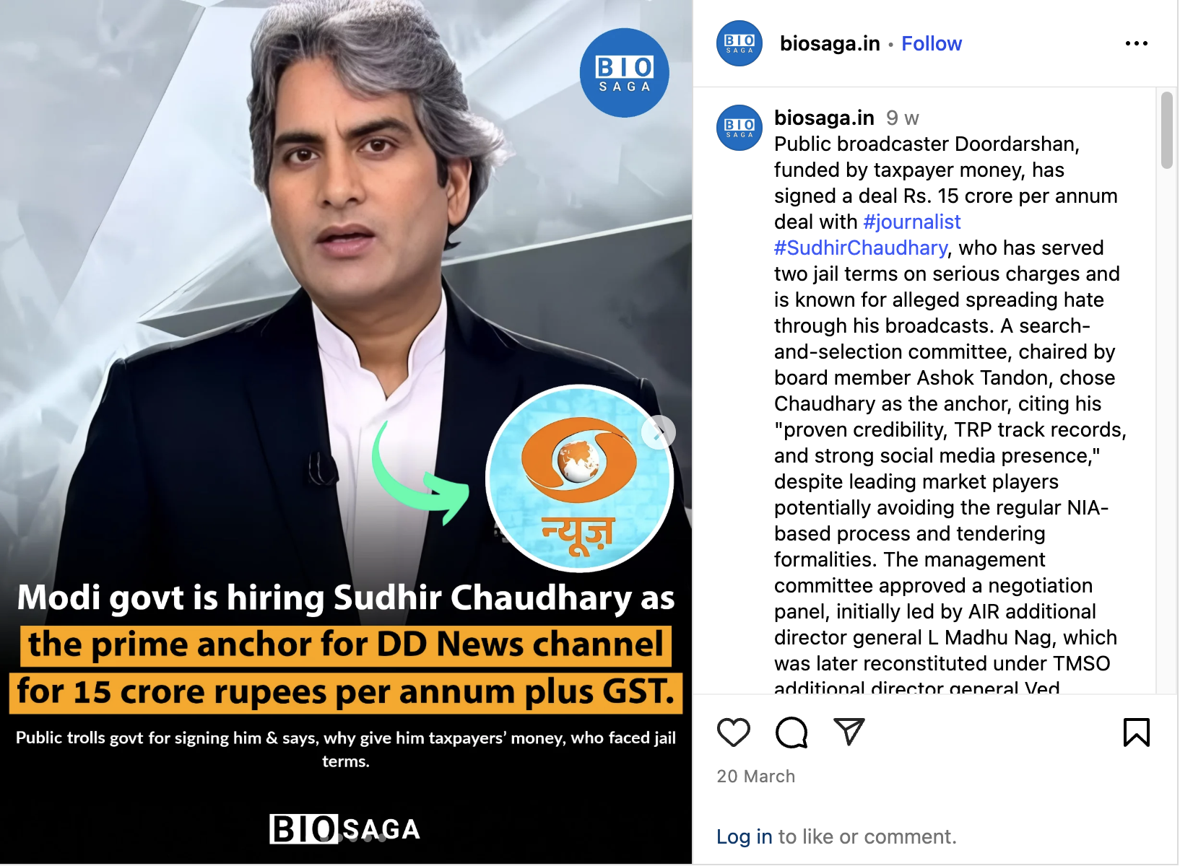This screenshot has height=866, width=1180.
Task: Open the 20 March post date
Action: coord(755,777)
